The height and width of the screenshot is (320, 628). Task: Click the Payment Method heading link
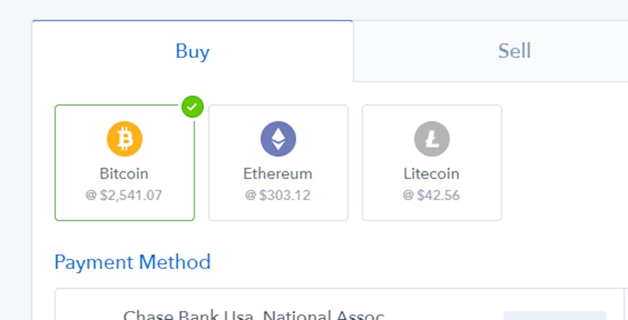point(132,262)
